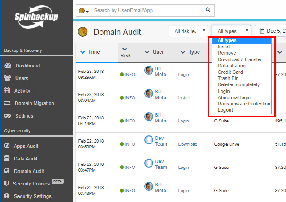Viewport: 286px width, 202px height.
Task: Click Feb 23, 2018 08:04AM timestamp
Action: 91,97
